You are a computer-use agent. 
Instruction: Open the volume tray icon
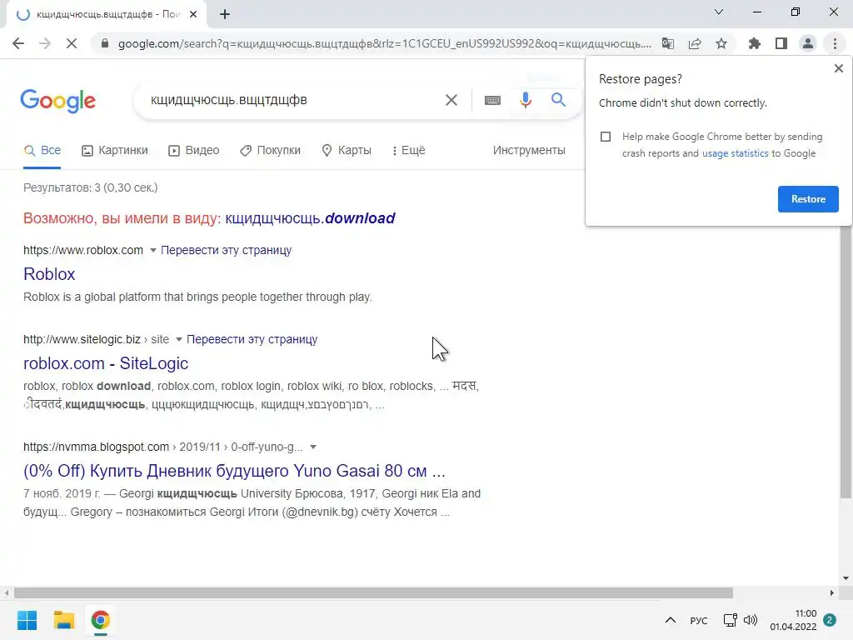(751, 620)
